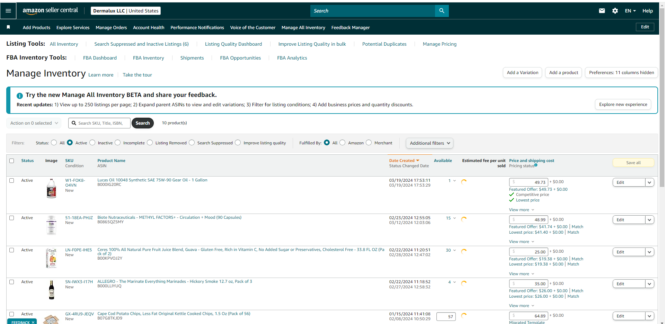Close the FEEDBACK tab with X
The width and height of the screenshot is (665, 324).
coord(33,322)
